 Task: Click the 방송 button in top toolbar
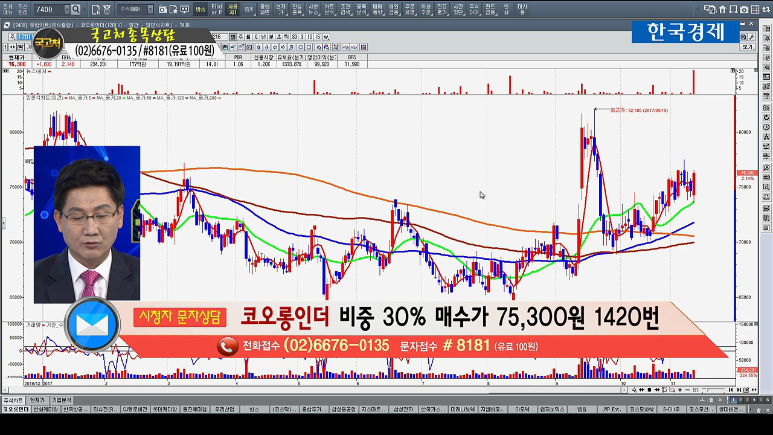200,10
